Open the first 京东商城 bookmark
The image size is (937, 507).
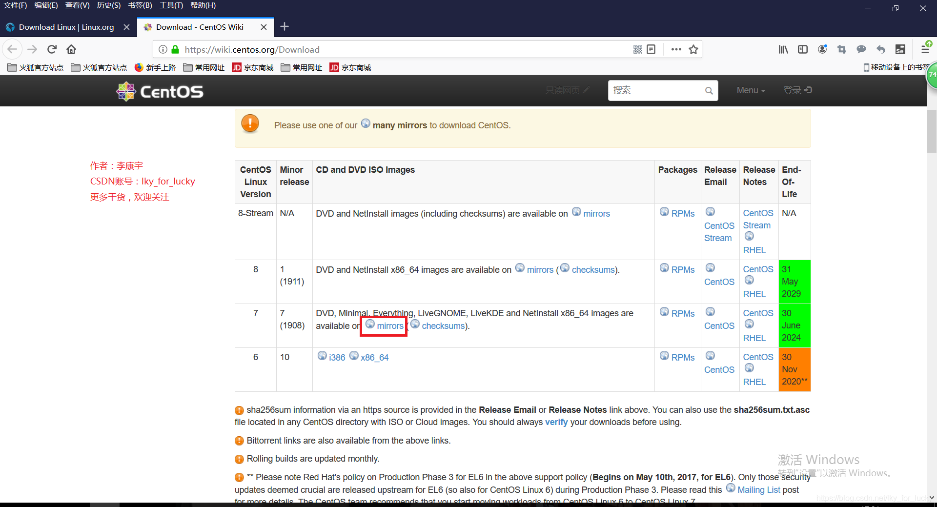click(x=253, y=67)
